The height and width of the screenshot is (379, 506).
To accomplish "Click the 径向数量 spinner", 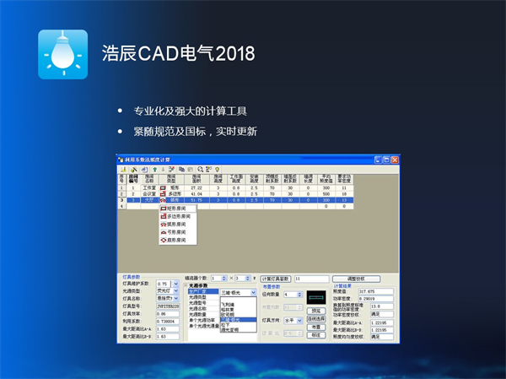I will [299, 295].
